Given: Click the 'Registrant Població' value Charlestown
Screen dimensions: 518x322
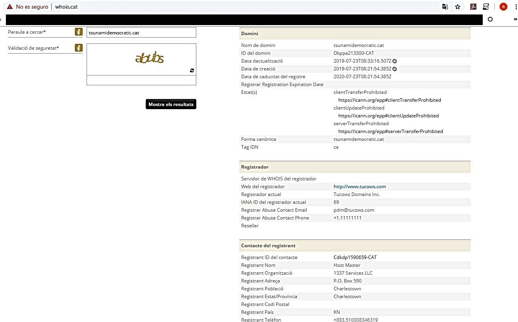Looking at the screenshot, I should pos(347,289).
